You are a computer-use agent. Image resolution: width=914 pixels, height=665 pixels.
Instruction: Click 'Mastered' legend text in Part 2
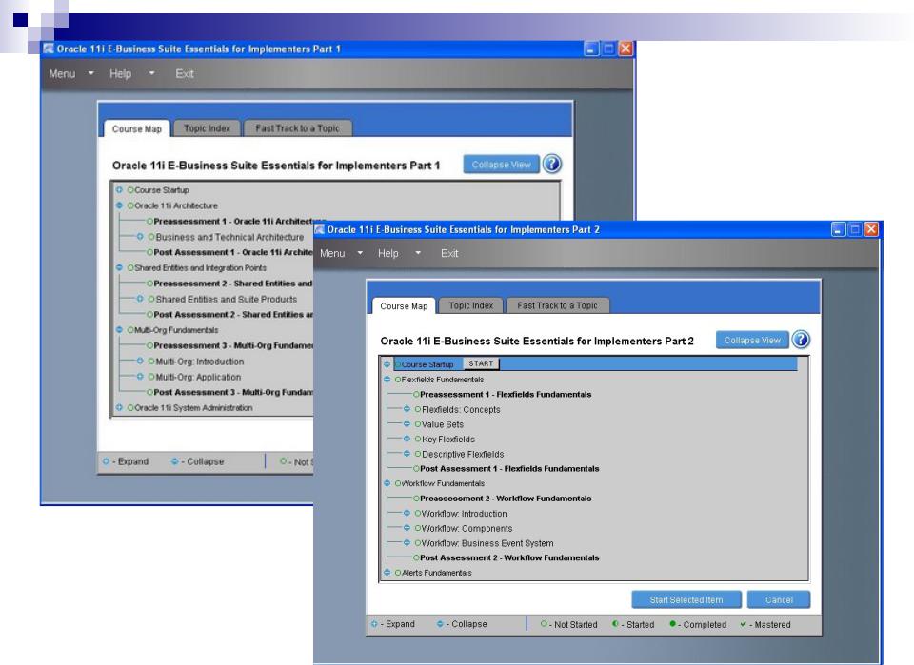(x=772, y=624)
